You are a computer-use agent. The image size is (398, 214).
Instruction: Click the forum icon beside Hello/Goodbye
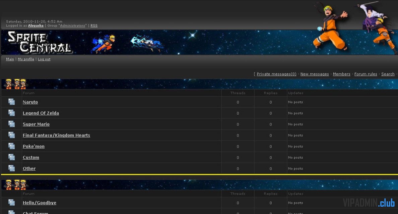point(11,203)
